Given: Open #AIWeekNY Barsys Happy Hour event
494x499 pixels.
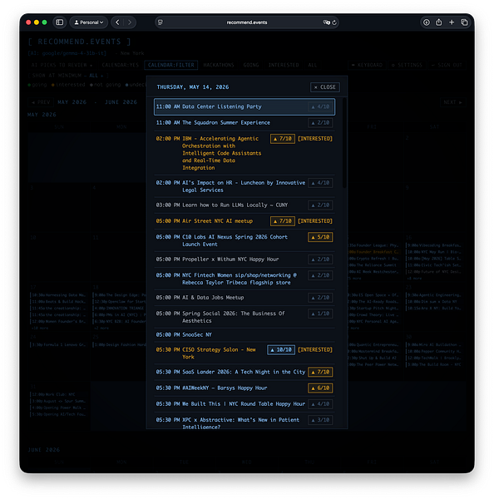Looking at the screenshot, I should click(245, 388).
